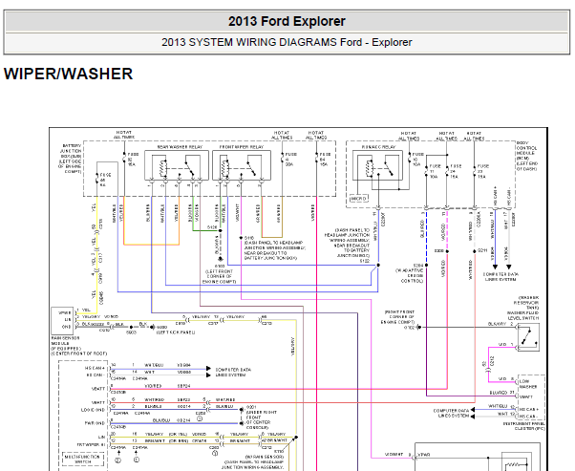Click the dashed "MICRO" box

[x=358, y=199]
